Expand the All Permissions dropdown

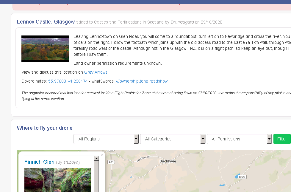239,139
